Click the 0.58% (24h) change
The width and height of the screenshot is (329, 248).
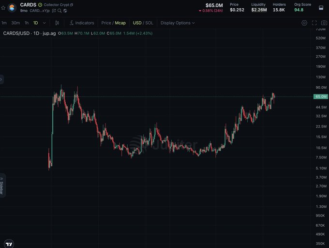click(211, 11)
